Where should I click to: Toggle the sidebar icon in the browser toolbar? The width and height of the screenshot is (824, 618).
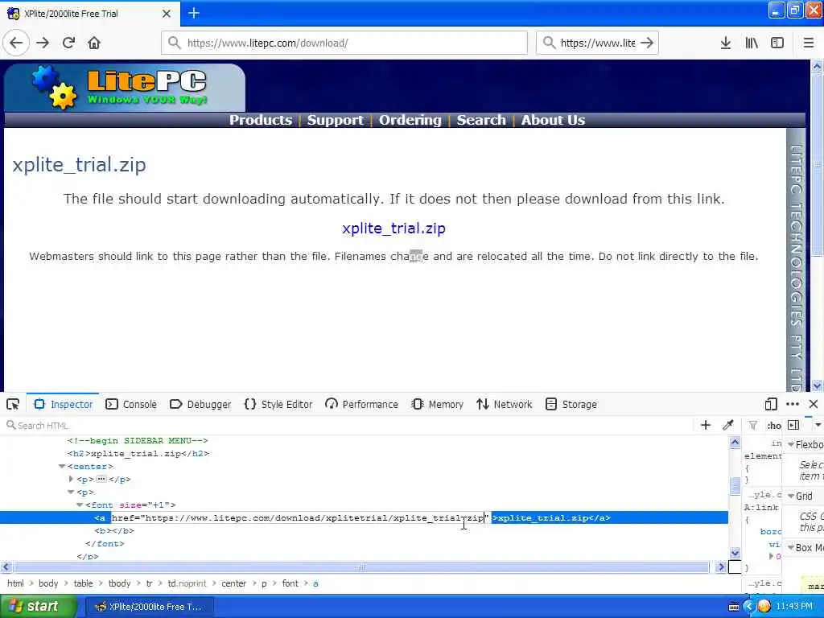(x=777, y=43)
